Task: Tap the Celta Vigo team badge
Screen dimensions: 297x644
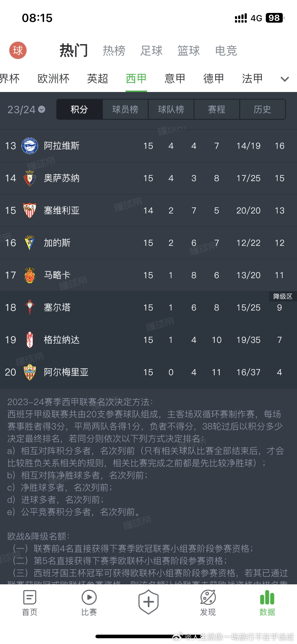Action: (30, 308)
